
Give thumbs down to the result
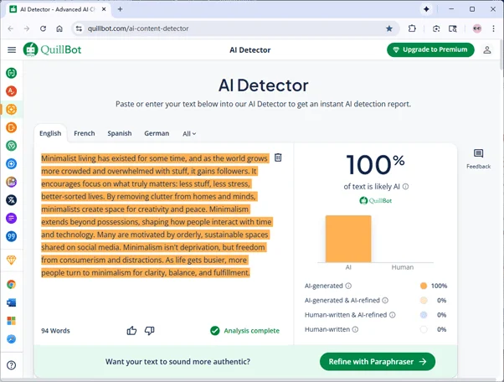click(x=150, y=331)
